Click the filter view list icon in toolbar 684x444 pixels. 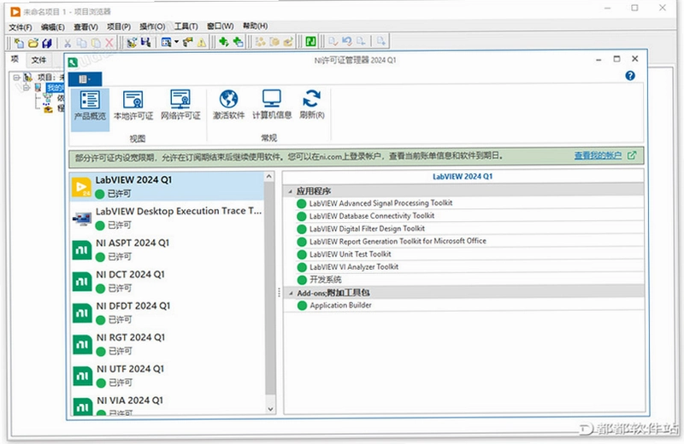pos(166,42)
